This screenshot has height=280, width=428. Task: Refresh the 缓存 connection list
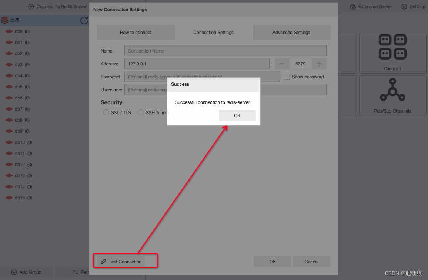coord(84,20)
